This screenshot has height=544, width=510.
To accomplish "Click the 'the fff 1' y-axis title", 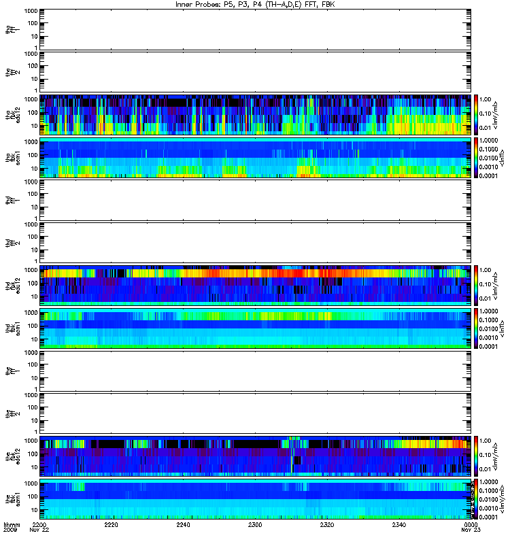I will click(13, 371).
